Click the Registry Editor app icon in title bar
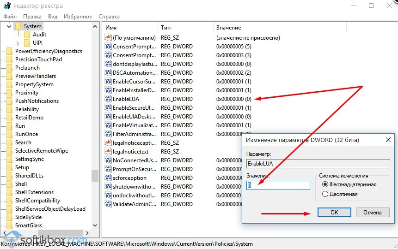The image size is (398, 249). click(x=6, y=6)
